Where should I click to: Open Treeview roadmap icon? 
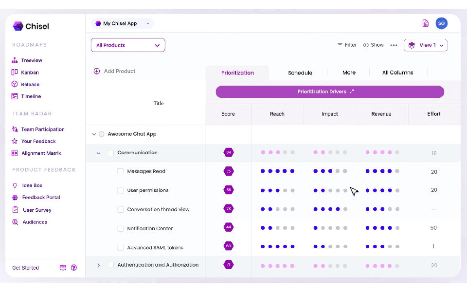[15, 60]
